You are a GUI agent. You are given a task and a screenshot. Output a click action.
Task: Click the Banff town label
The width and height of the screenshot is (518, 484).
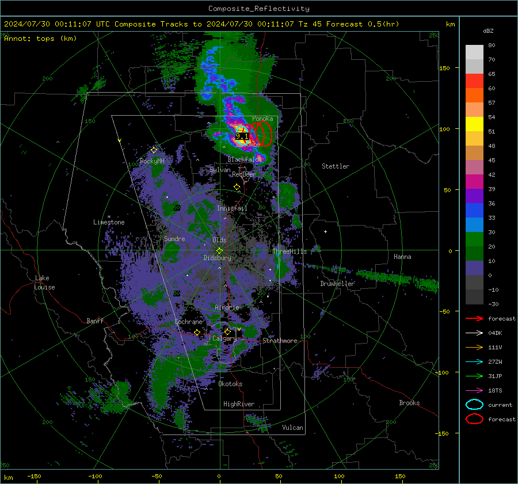tap(95, 321)
